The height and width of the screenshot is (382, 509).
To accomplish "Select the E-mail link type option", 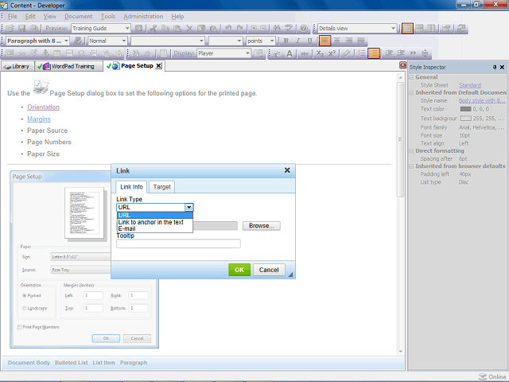I will pyautogui.click(x=154, y=228).
